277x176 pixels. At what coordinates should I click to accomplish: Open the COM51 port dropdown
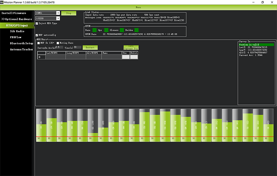tap(58, 13)
